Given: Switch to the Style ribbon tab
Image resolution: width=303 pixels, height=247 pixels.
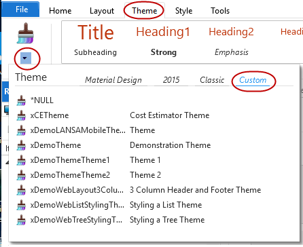Looking at the screenshot, I should (183, 11).
